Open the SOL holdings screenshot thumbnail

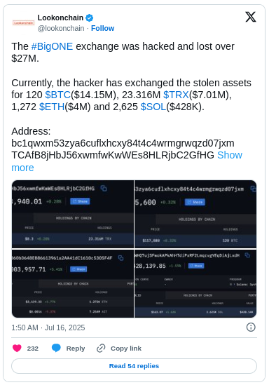(195, 283)
